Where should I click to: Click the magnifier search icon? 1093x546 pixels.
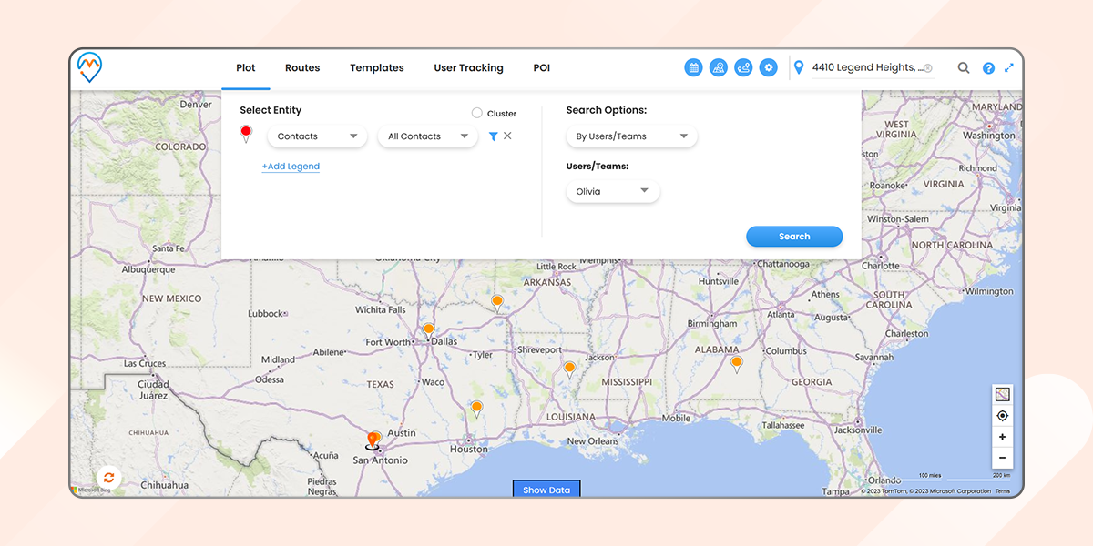coord(964,67)
